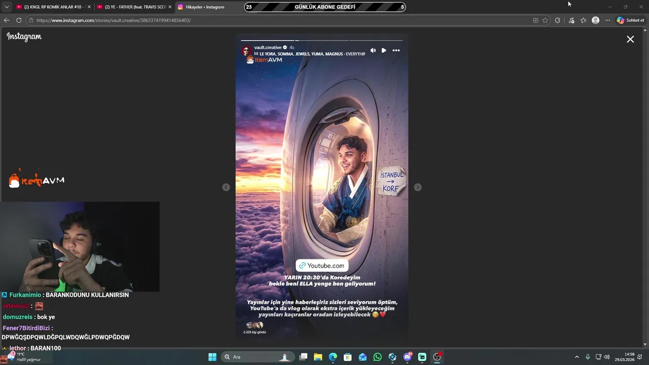This screenshot has height=365, width=649.
Task: Click the Fener7BitirdiBizi username in chat
Action: pyautogui.click(x=26, y=328)
